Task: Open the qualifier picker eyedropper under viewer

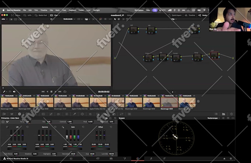Action: (x=4, y=92)
